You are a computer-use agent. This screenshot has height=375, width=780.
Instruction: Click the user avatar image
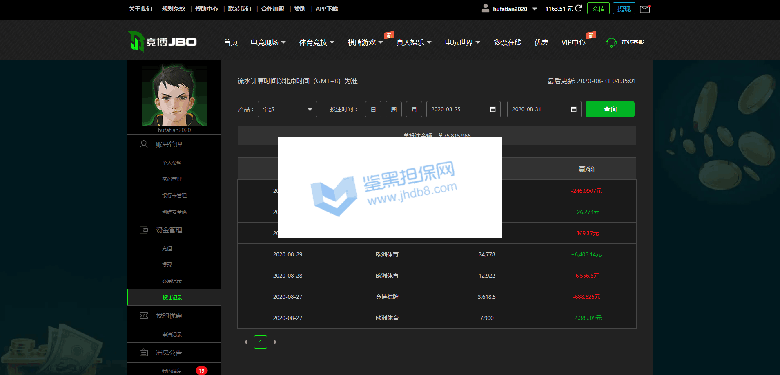174,95
